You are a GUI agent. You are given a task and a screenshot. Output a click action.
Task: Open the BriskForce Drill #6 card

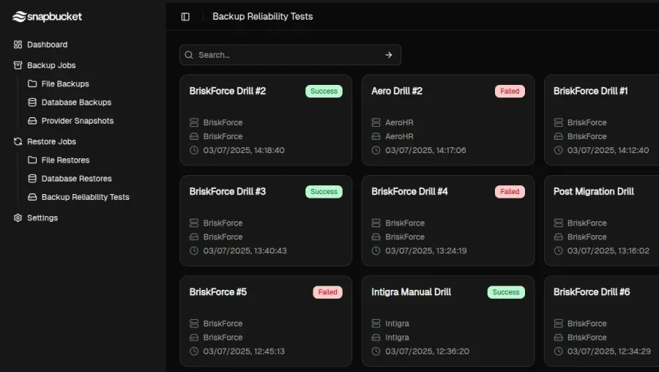tap(601, 321)
